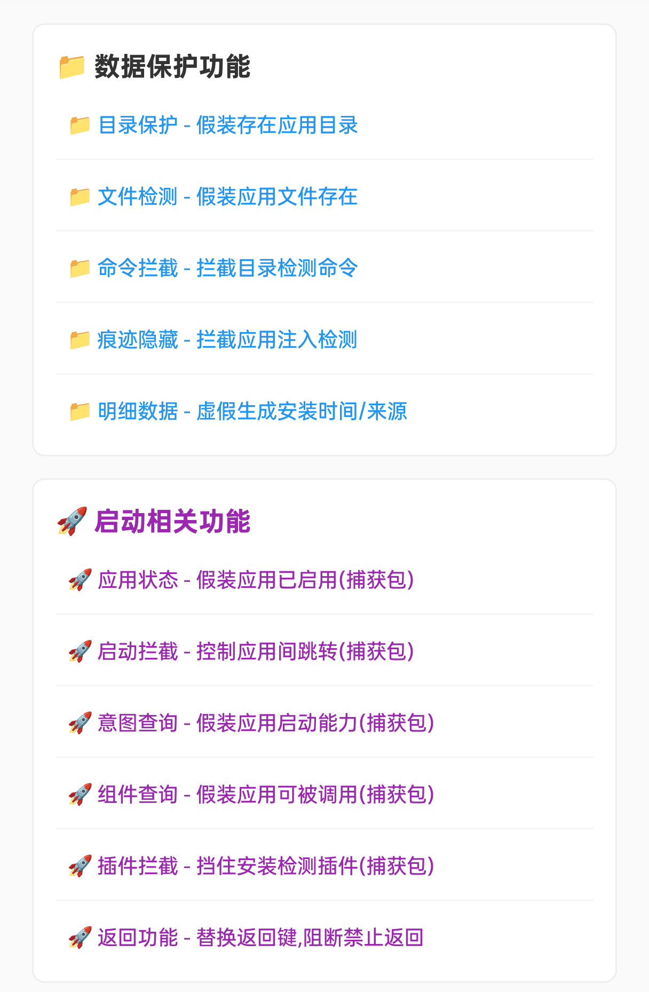Click rocket icon next to 返回功能
This screenshot has width=649, height=992.
coord(80,938)
